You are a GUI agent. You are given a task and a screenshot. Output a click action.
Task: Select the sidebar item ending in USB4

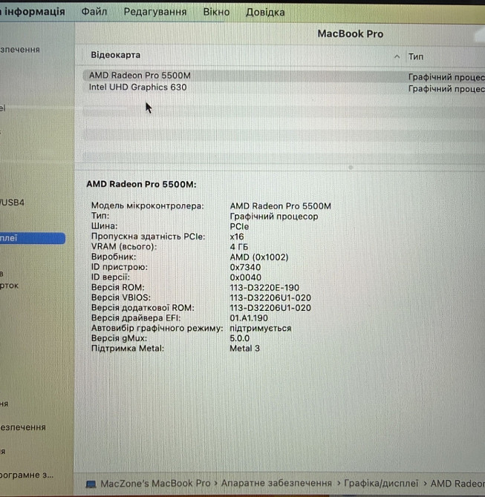(x=12, y=203)
